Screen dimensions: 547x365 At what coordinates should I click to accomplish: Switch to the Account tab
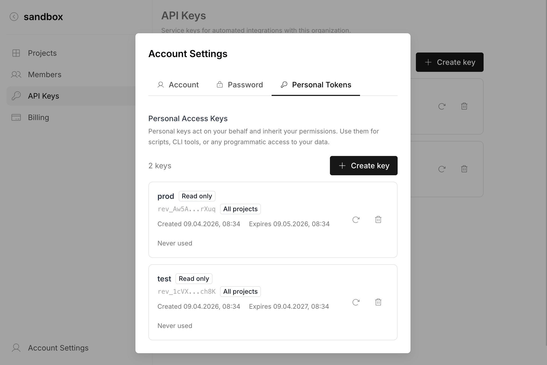coord(178,85)
